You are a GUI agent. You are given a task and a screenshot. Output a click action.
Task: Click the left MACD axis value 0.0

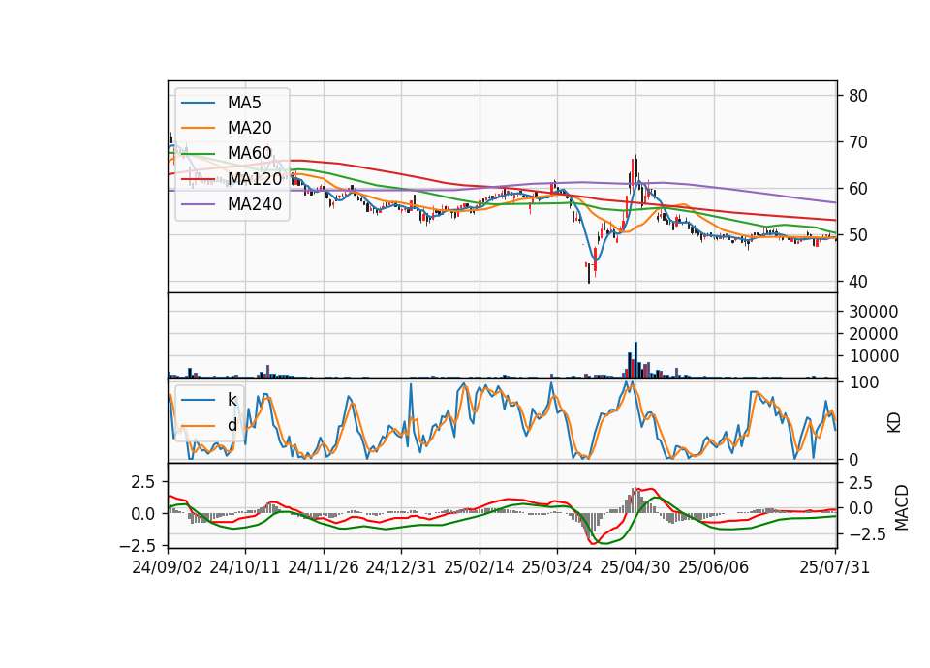[143, 514]
